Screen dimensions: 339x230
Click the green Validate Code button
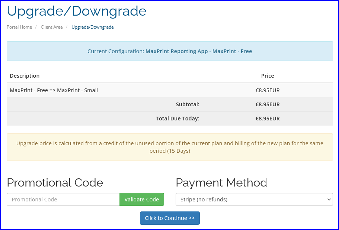142,199
